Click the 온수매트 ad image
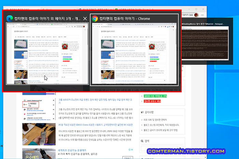Screen dimensions: 239x159 39,154
